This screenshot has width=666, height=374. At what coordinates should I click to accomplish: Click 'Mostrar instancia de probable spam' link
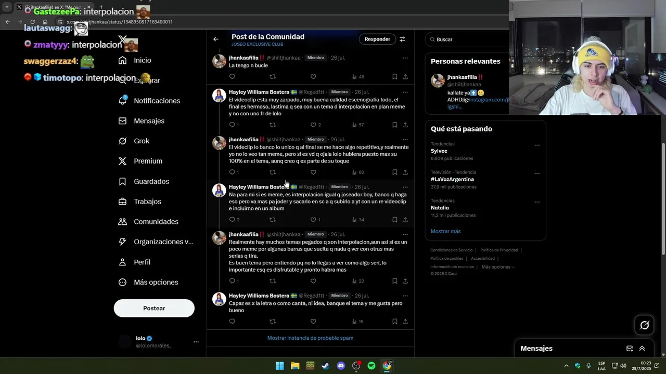(x=310, y=338)
